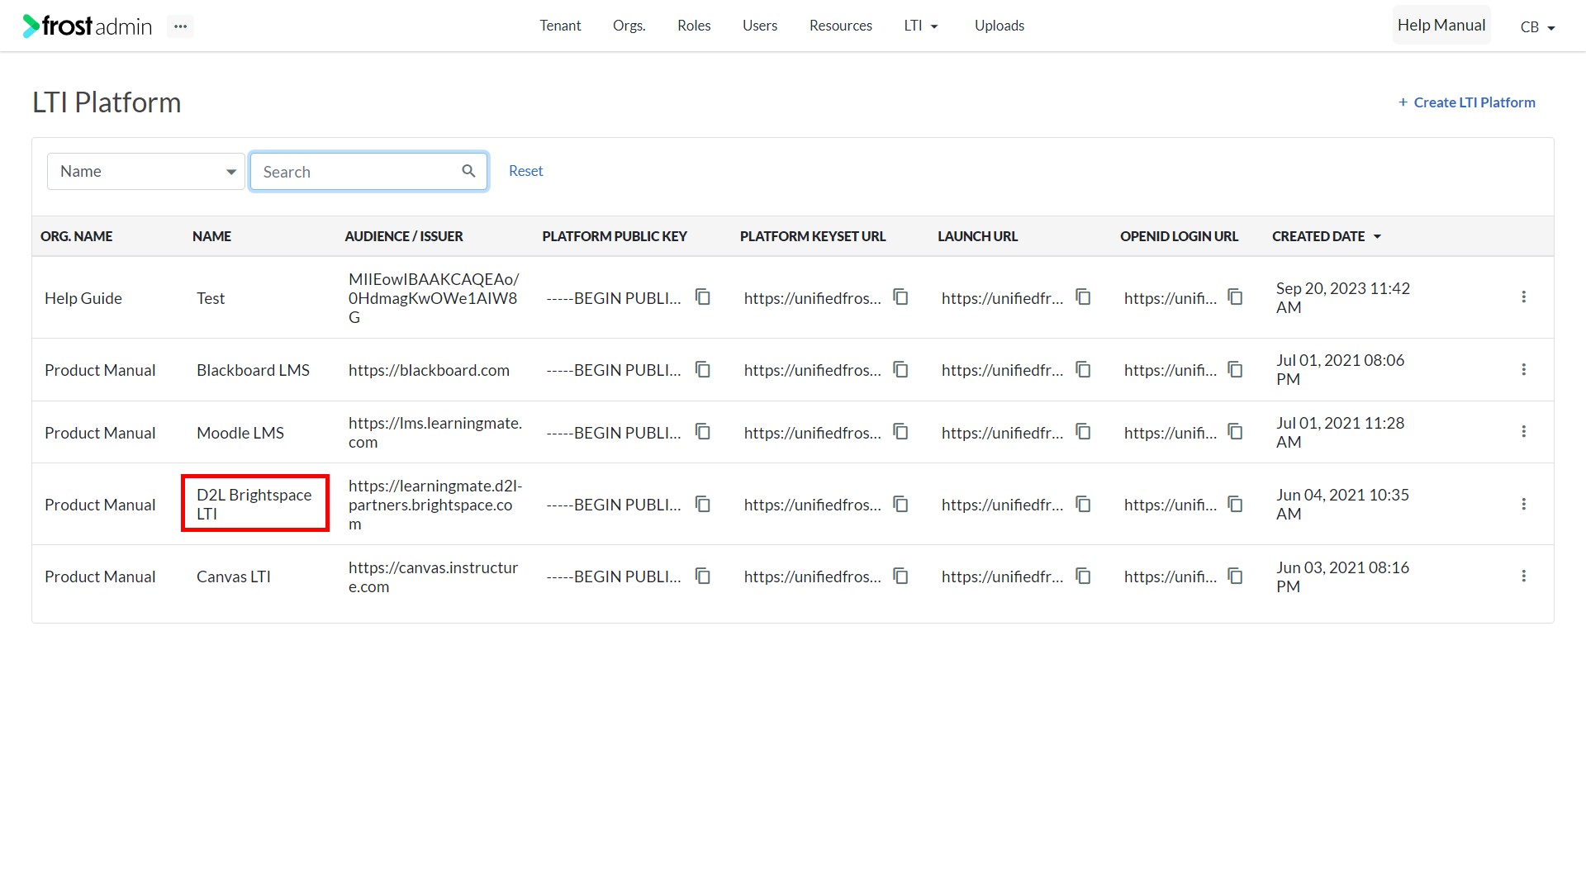Click the Org. Name column header
The image size is (1586, 892).
77,236
